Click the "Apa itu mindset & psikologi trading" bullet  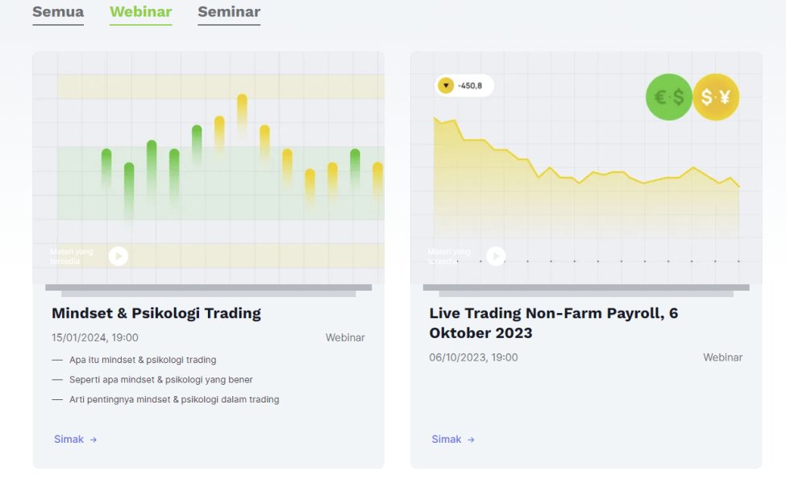[143, 360]
